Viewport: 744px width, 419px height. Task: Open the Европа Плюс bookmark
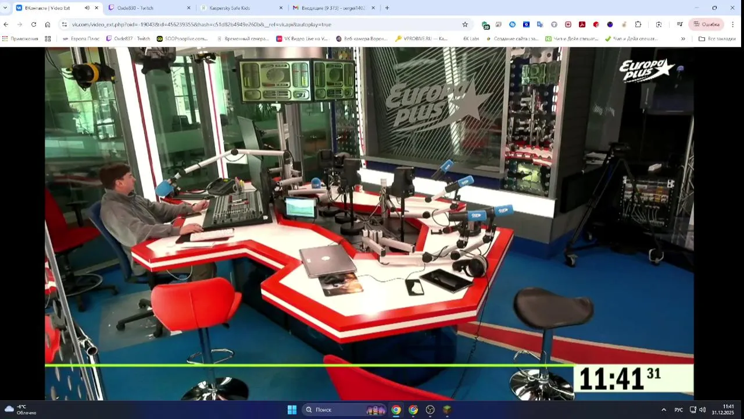click(81, 38)
